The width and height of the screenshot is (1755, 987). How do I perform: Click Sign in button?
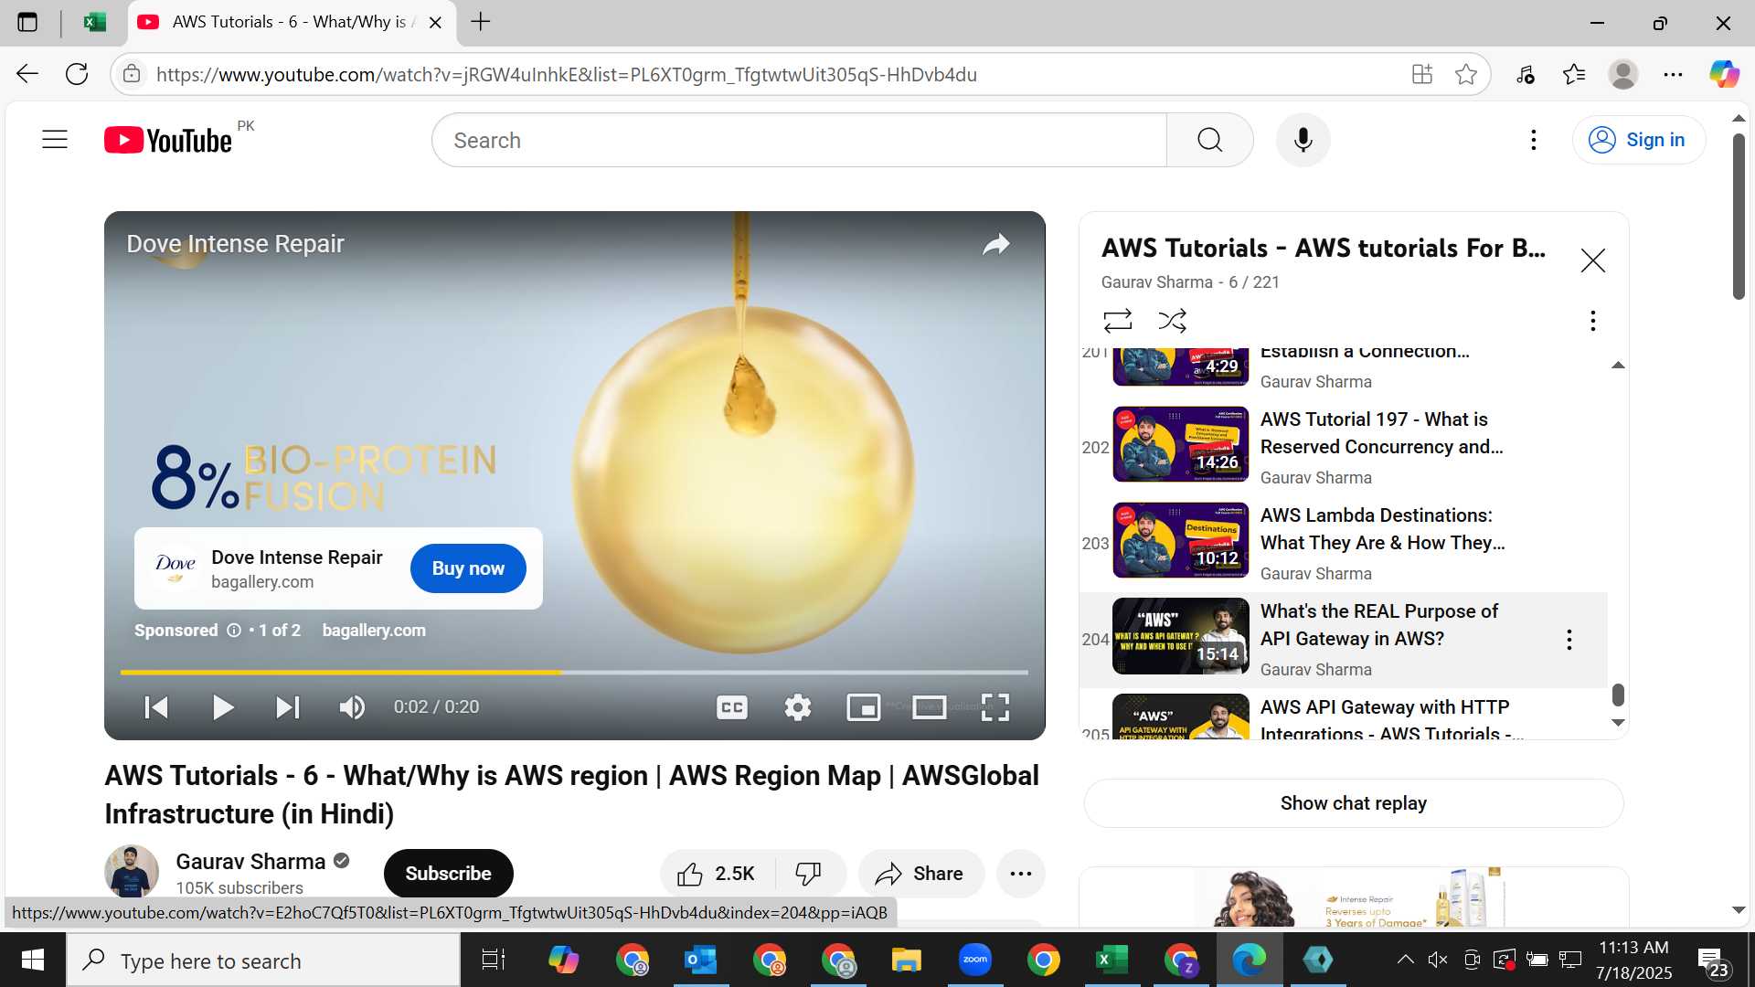click(1638, 140)
